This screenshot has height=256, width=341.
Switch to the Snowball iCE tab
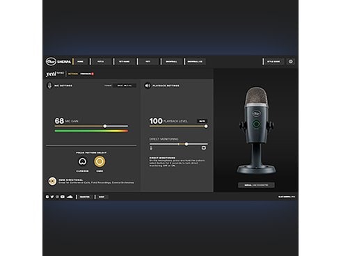[195, 62]
